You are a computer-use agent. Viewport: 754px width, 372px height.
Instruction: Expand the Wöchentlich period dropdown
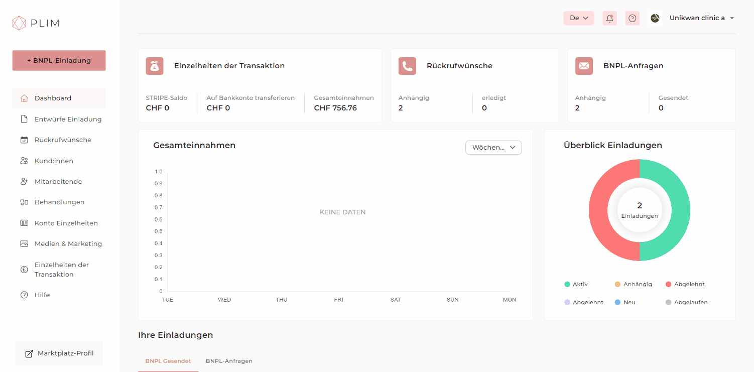pyautogui.click(x=493, y=148)
